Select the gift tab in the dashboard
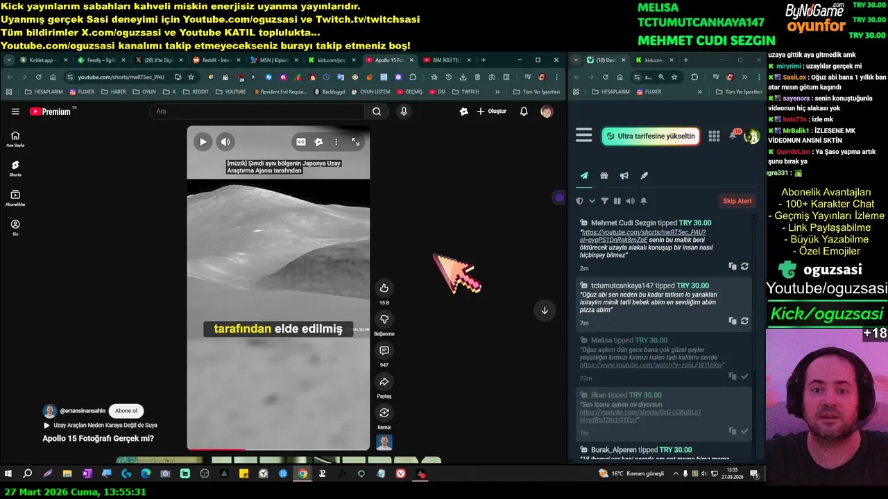 tap(604, 176)
